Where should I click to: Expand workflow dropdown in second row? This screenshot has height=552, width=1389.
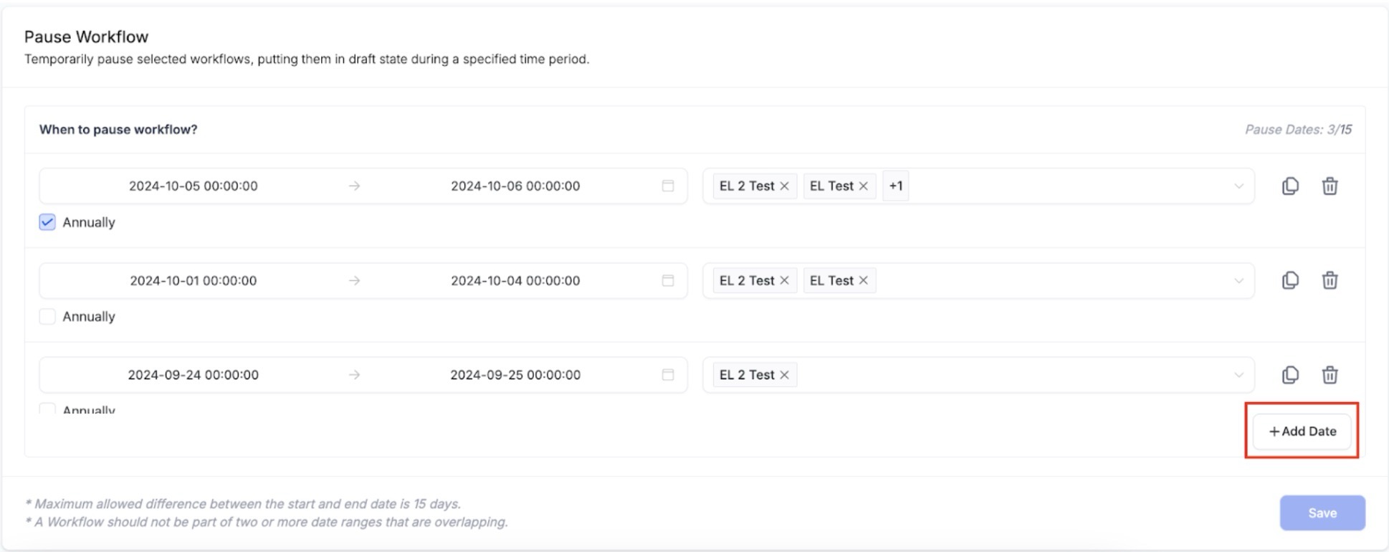click(x=1238, y=280)
